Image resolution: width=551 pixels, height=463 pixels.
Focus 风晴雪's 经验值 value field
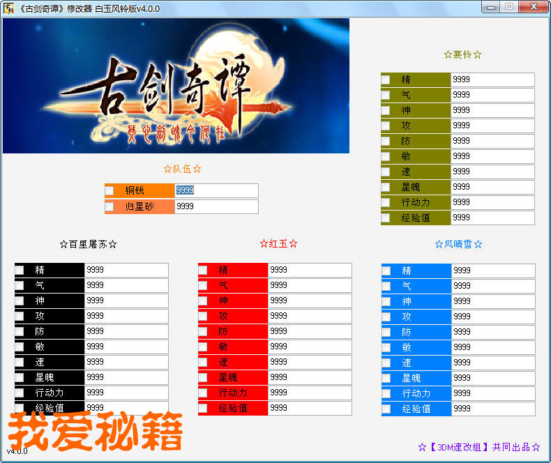pos(493,409)
